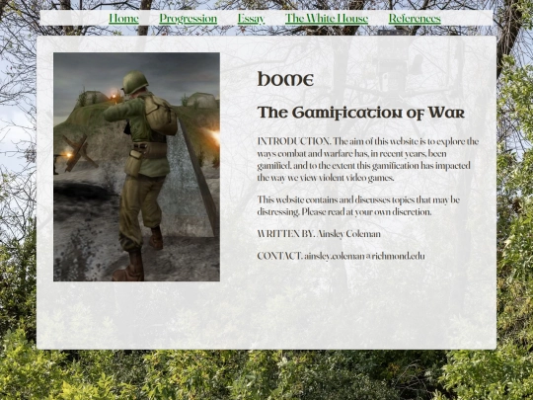Open the Essay page link

[251, 19]
